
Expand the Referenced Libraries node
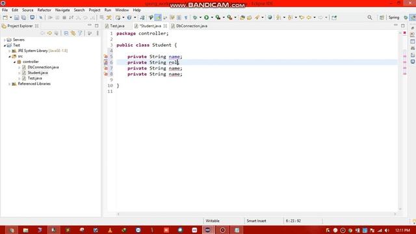pyautogui.click(x=10, y=84)
